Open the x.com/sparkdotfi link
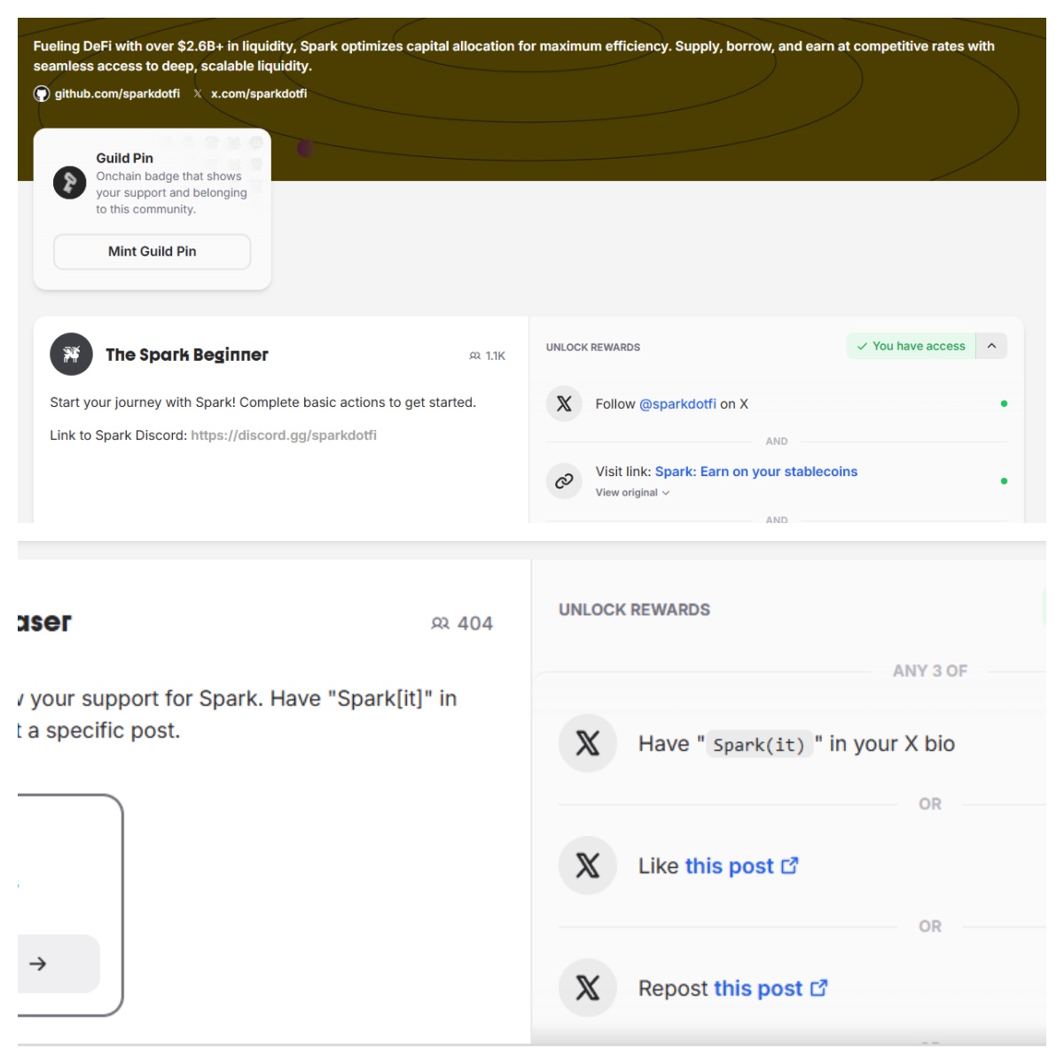The height and width of the screenshot is (1064, 1064). [x=259, y=94]
